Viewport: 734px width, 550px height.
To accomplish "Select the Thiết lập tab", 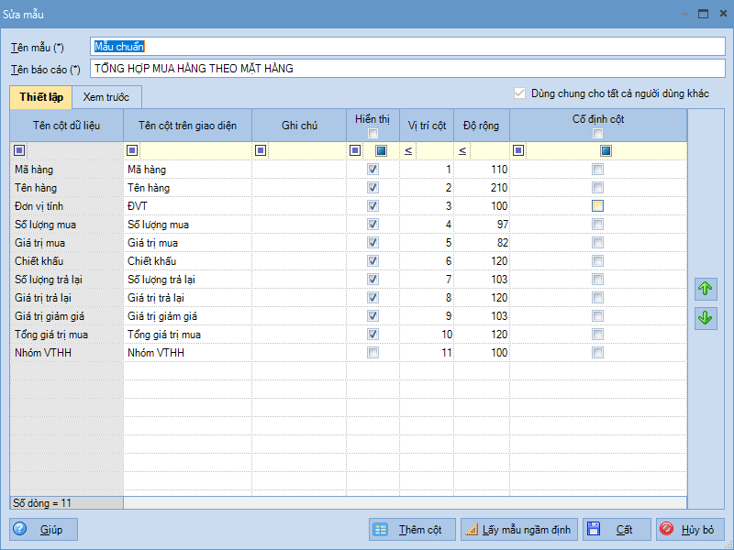I will point(40,97).
